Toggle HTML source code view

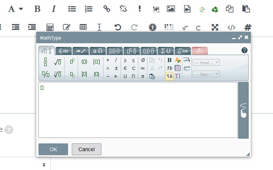[232, 27]
